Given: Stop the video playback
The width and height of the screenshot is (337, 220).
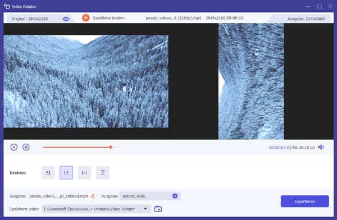Looking at the screenshot, I should click(x=26, y=147).
